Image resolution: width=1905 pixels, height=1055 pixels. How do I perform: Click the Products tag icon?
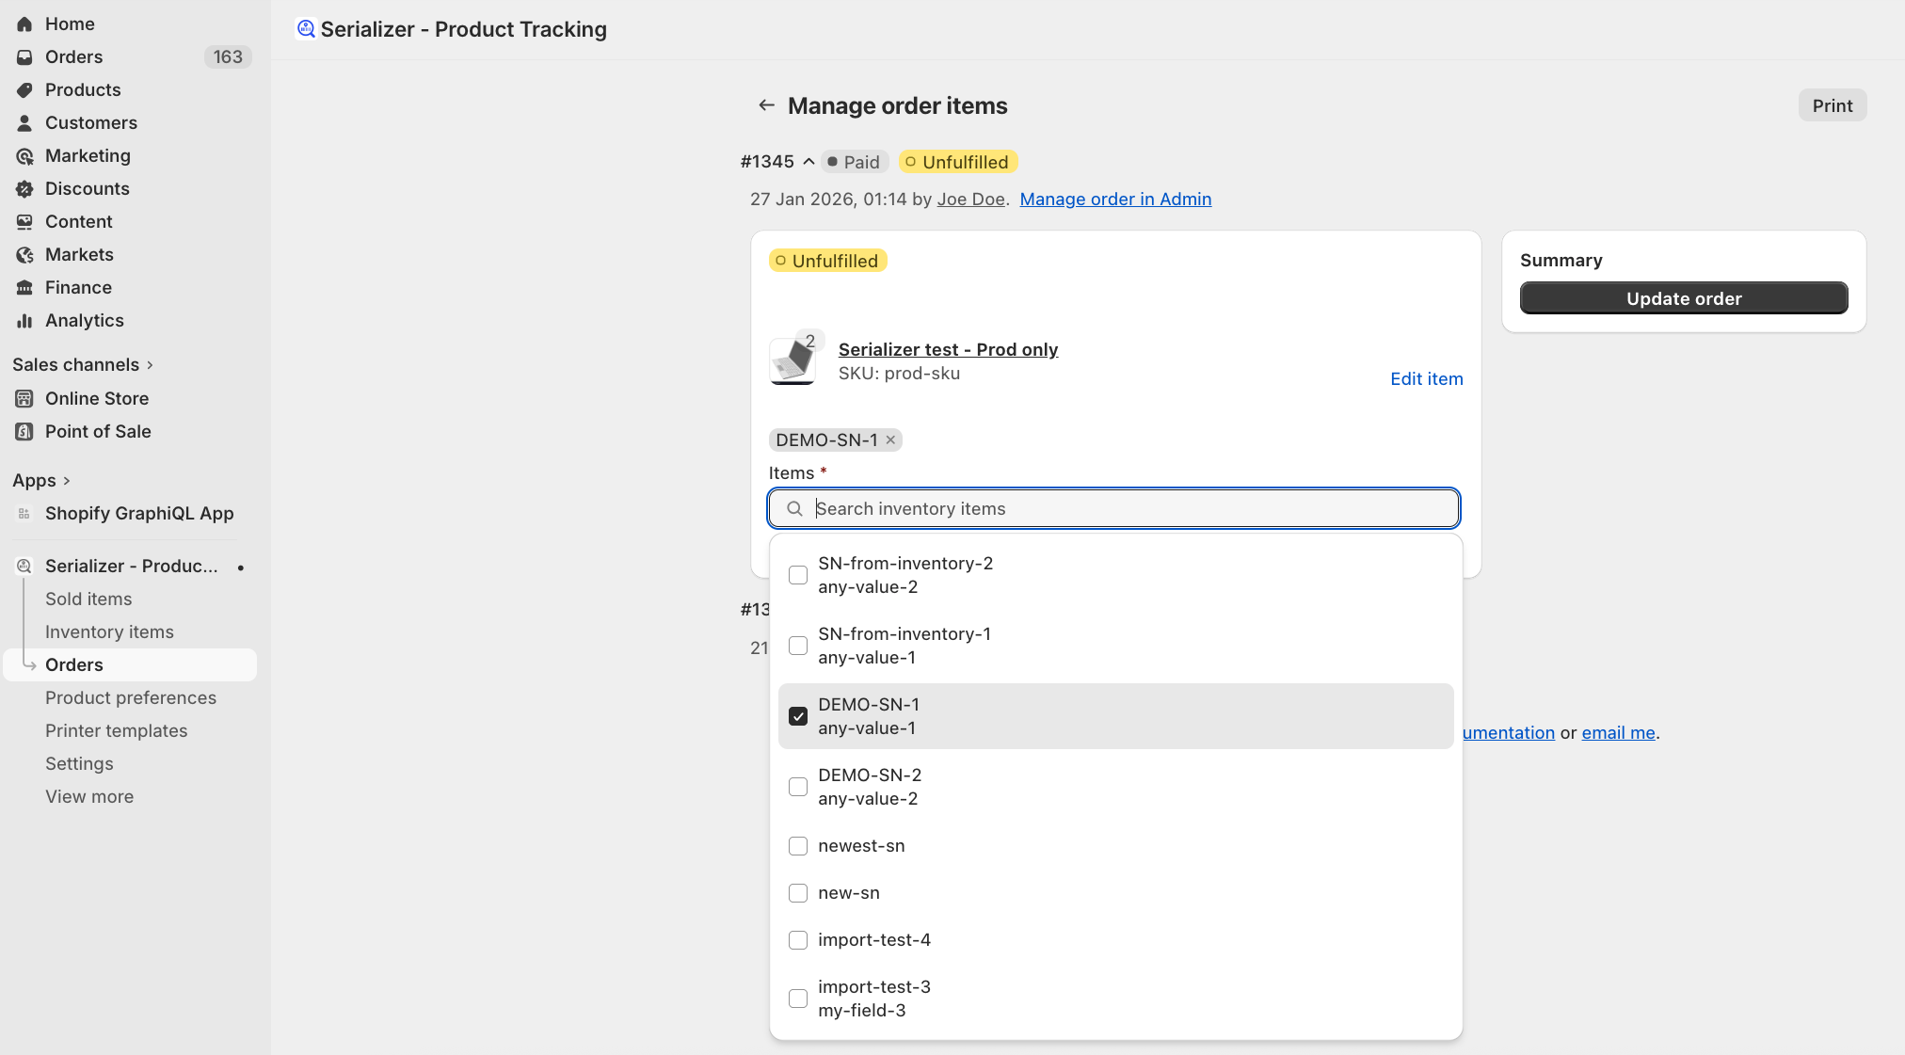[x=24, y=90]
